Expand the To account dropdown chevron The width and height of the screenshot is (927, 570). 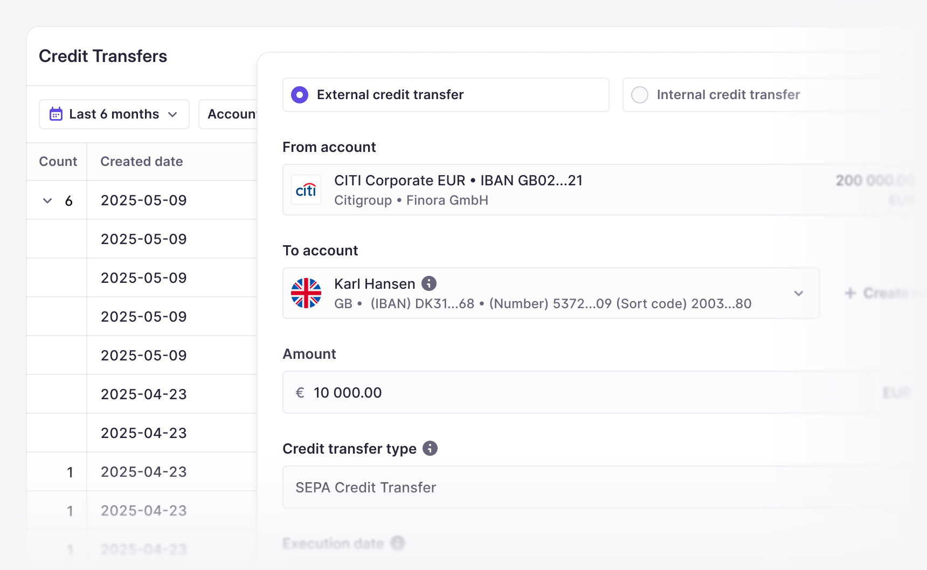(799, 293)
